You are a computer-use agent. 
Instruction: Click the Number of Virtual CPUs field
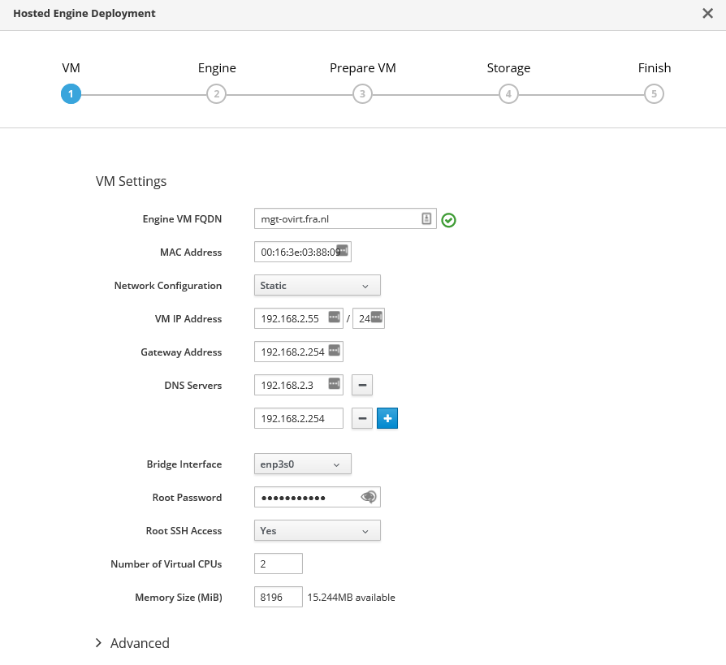(x=278, y=564)
